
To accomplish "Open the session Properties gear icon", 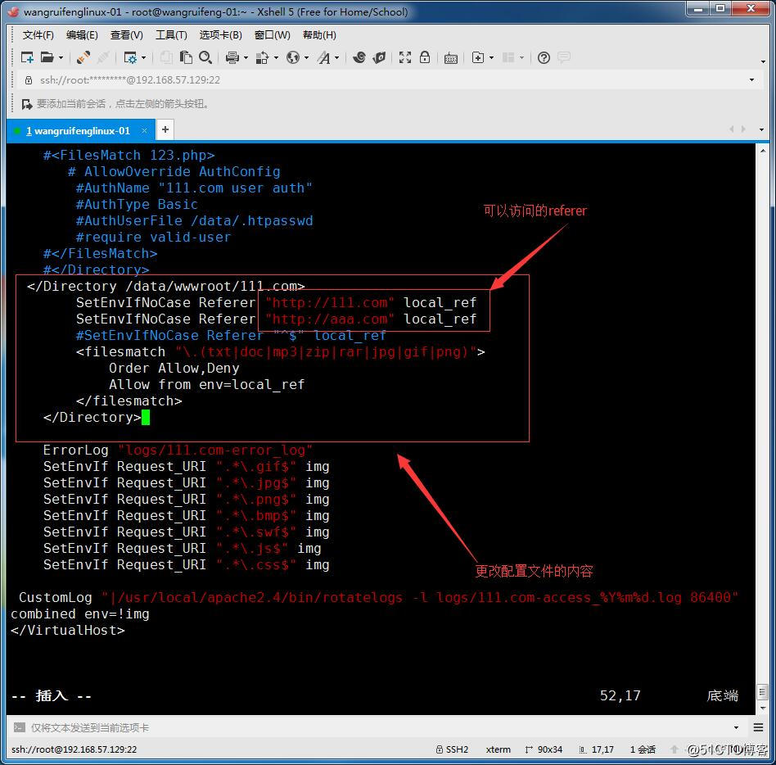I will tap(130, 58).
